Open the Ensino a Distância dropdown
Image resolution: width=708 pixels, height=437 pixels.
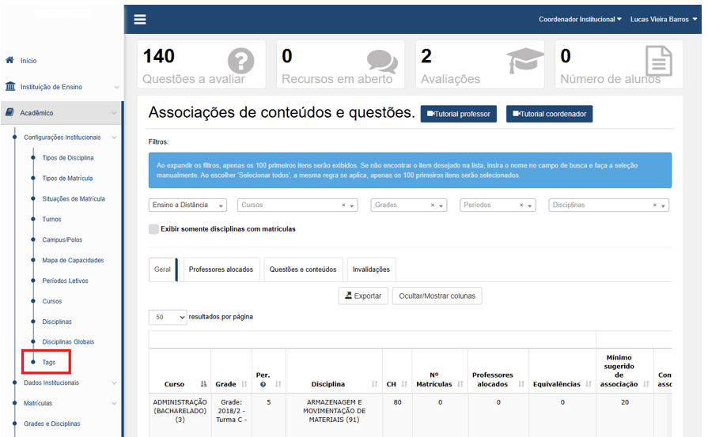[x=187, y=205]
